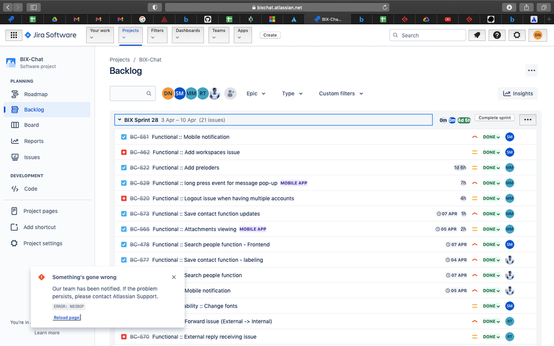This screenshot has width=554, height=346.
Task: Open the Help question mark icon
Action: tap(497, 35)
